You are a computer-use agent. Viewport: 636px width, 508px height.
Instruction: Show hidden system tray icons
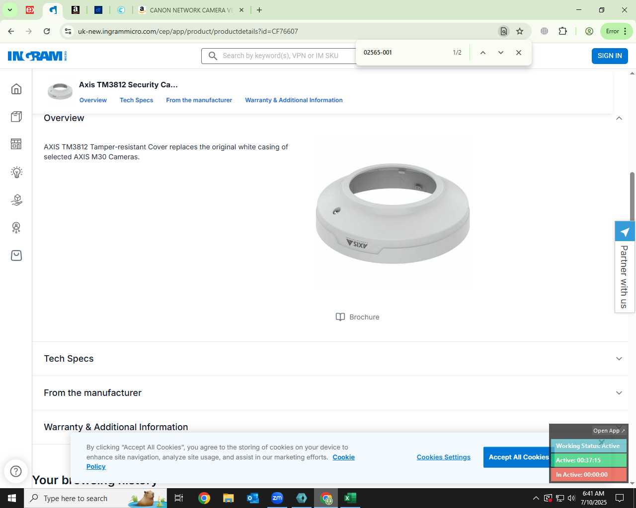[536, 498]
